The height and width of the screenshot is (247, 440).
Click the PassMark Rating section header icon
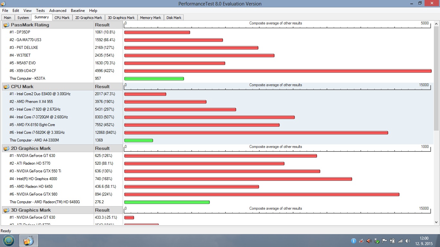6,25
